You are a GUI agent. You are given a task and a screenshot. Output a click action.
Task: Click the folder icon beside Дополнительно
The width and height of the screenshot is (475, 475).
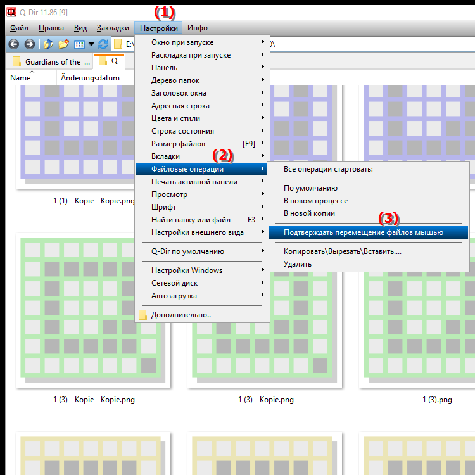point(143,314)
